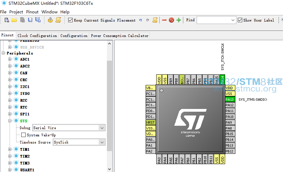Open the Project menu
Viewport: 283px width, 172px height.
coord(16,12)
